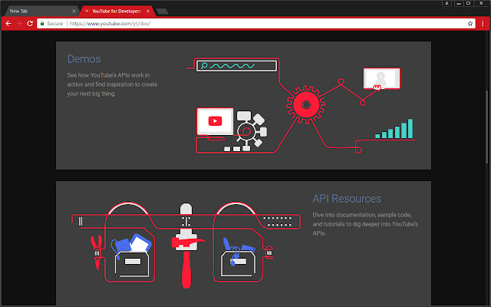The height and width of the screenshot is (307, 491).
Task: Go back using the browser back arrow
Action: (8, 24)
